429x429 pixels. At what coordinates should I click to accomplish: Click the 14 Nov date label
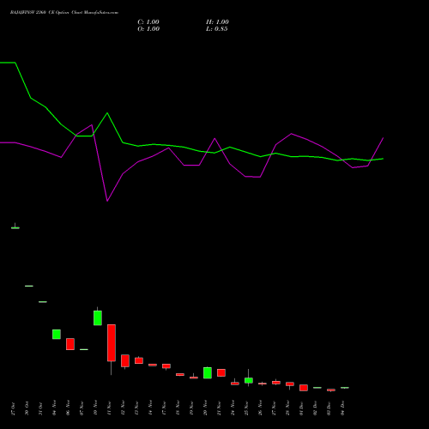coord(150,408)
